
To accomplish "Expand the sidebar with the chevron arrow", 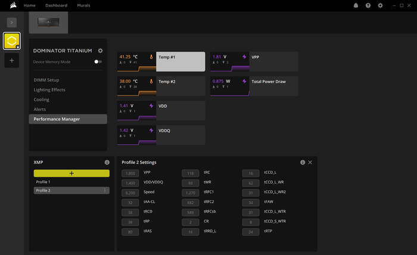I will (12, 23).
